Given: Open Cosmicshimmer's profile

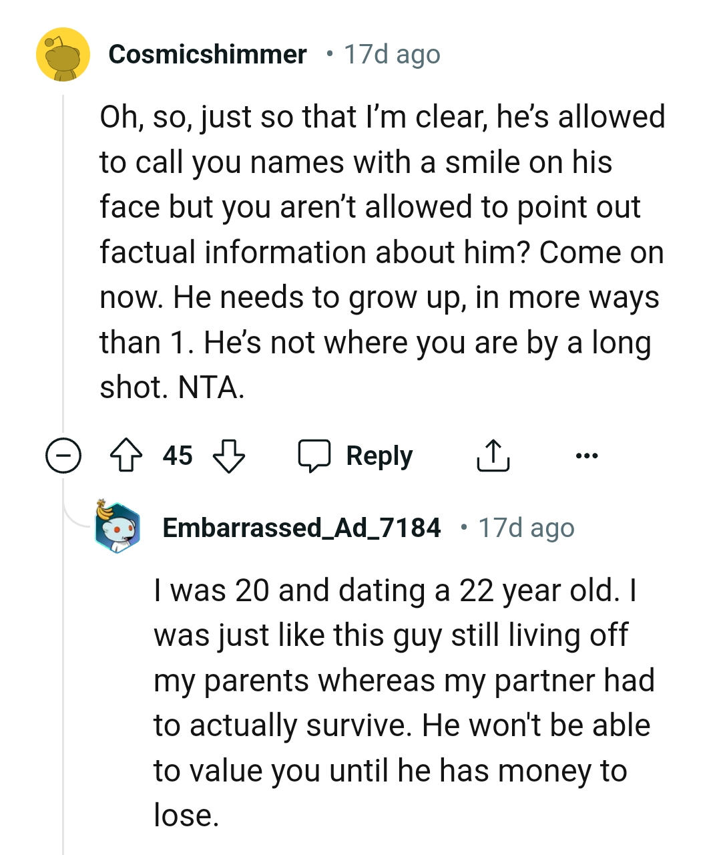Looking at the screenshot, I should 208,55.
